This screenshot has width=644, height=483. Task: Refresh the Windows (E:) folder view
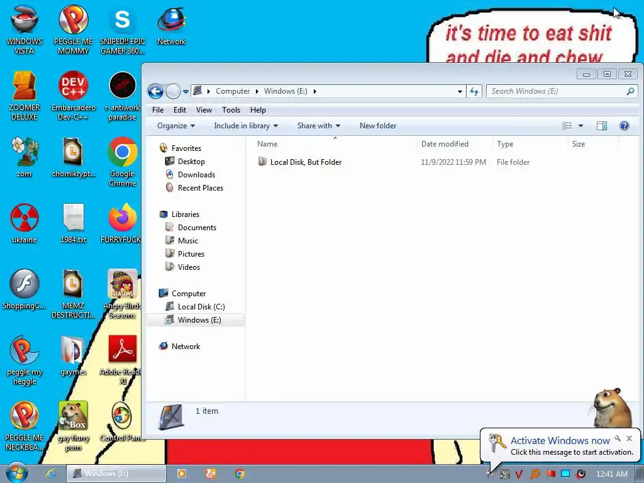[x=474, y=91]
